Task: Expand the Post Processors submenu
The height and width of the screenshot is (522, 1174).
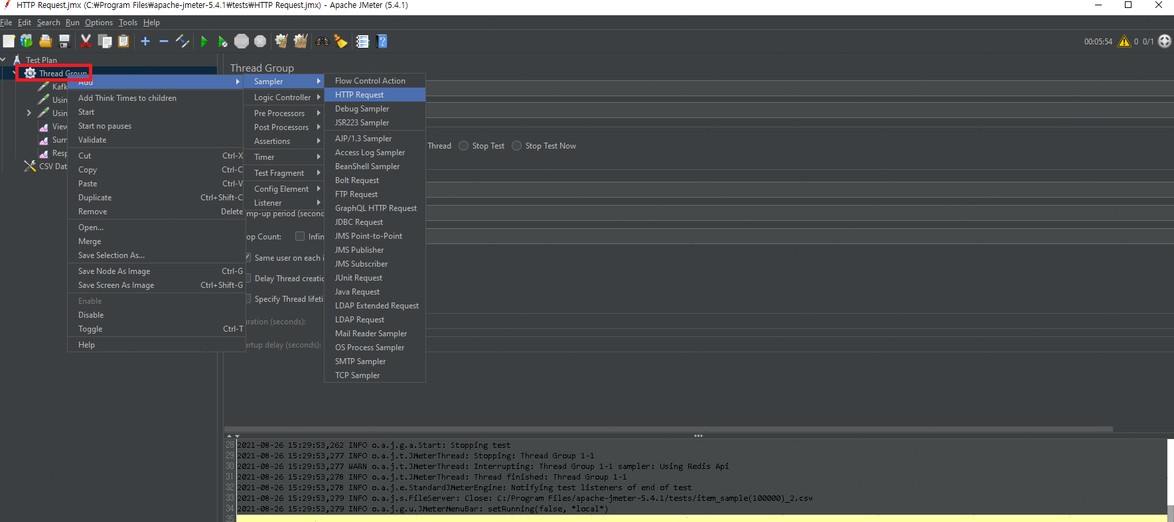Action: [283, 127]
